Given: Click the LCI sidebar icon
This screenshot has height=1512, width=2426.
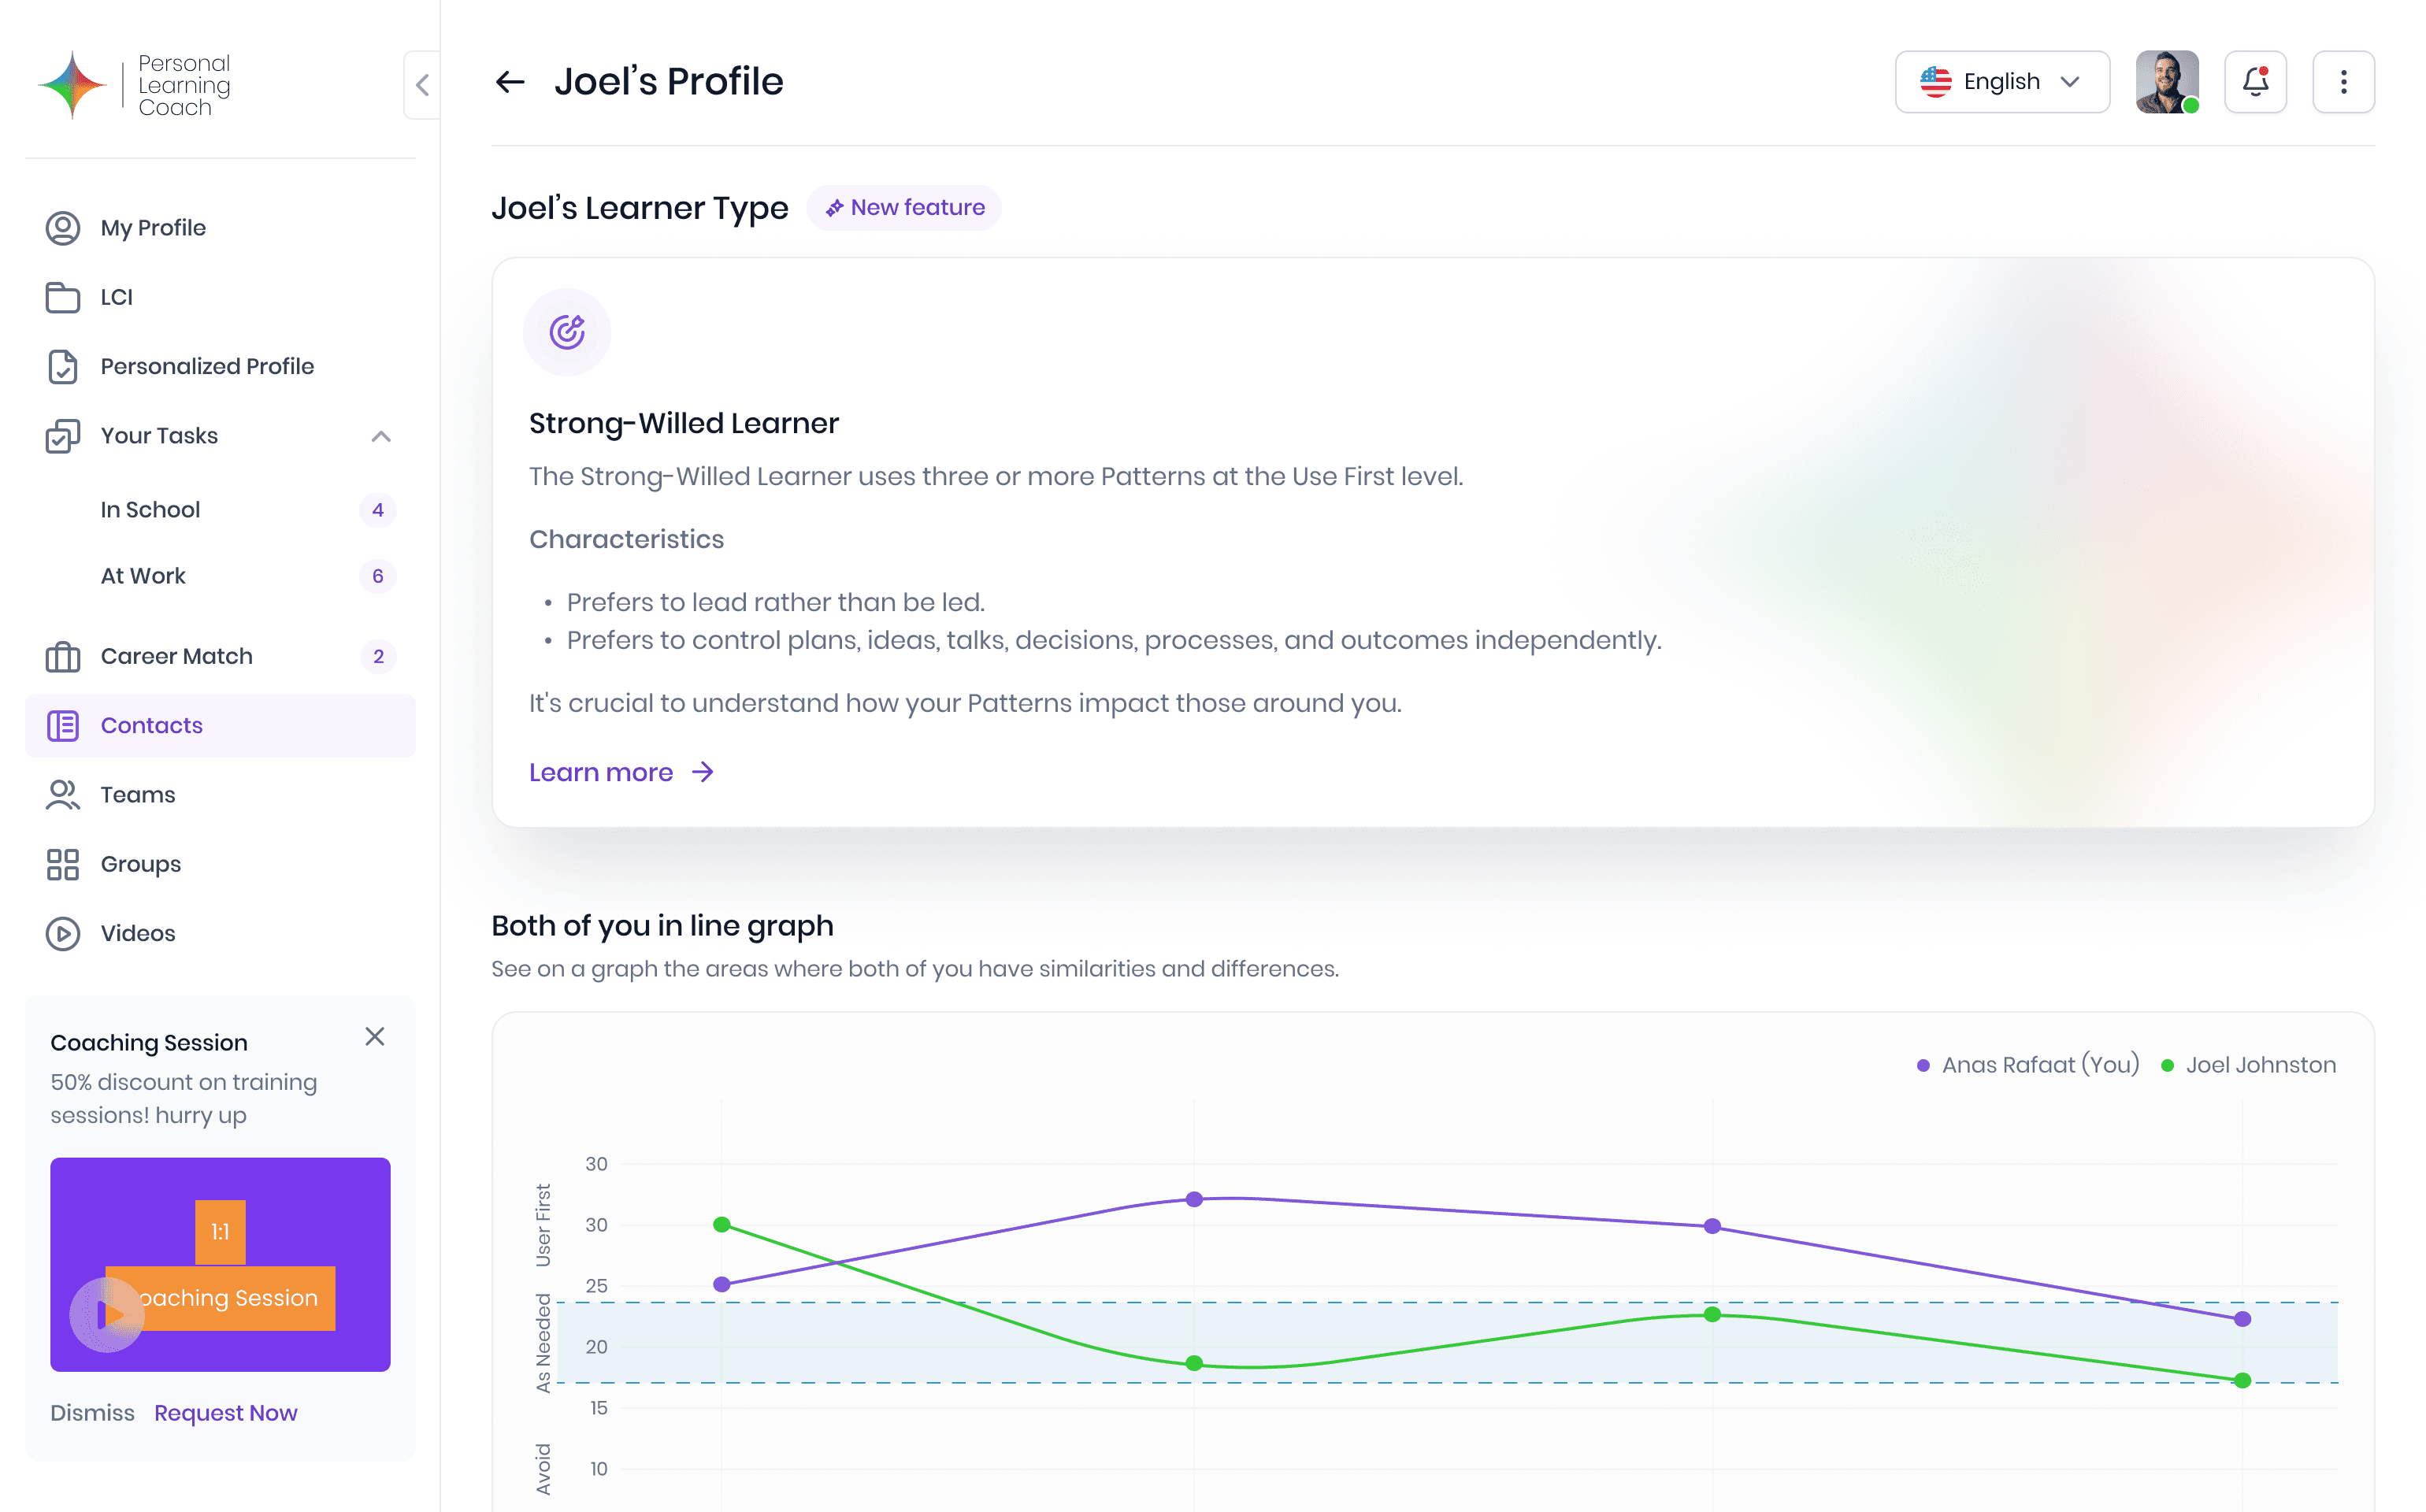Looking at the screenshot, I should 63,296.
